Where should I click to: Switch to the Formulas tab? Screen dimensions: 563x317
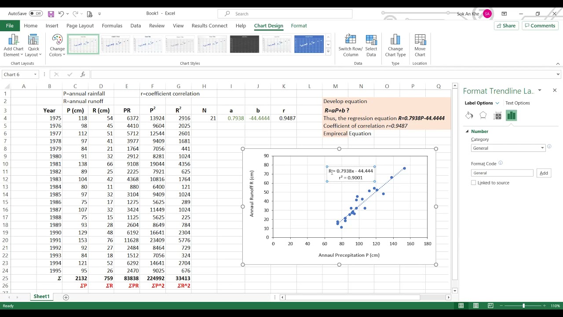coord(112,26)
